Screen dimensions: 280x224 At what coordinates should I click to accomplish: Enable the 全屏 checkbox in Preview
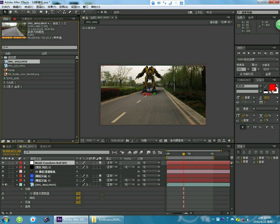(x=263, y=74)
